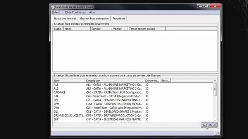
Task: Click the Temps restant estimé column header
Action: point(146,29)
